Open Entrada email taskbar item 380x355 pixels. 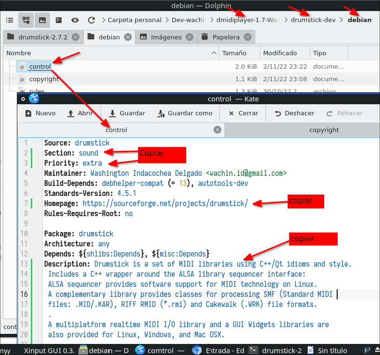click(218, 350)
